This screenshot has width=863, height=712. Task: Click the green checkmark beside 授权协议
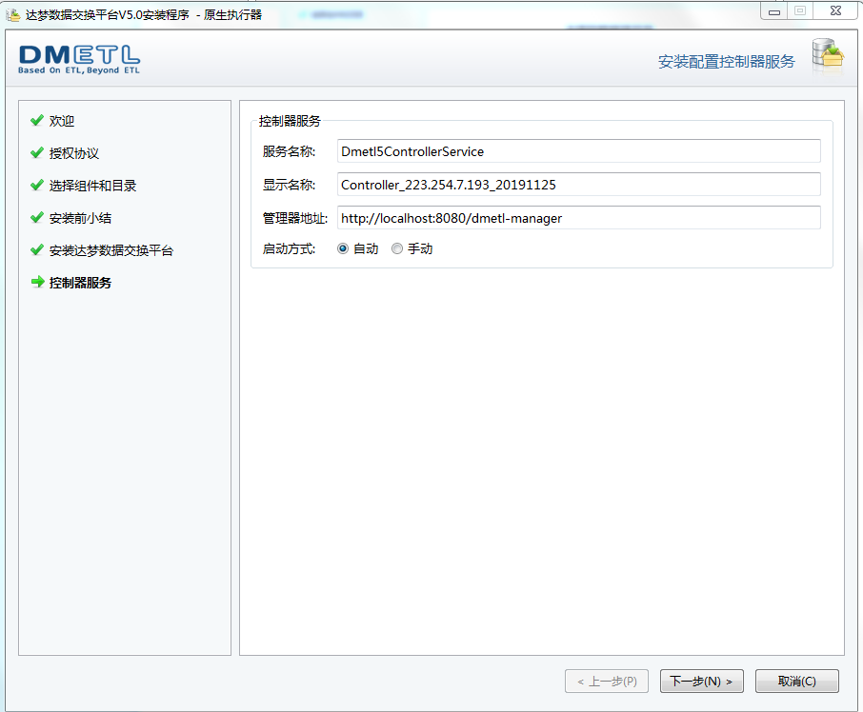click(x=37, y=153)
